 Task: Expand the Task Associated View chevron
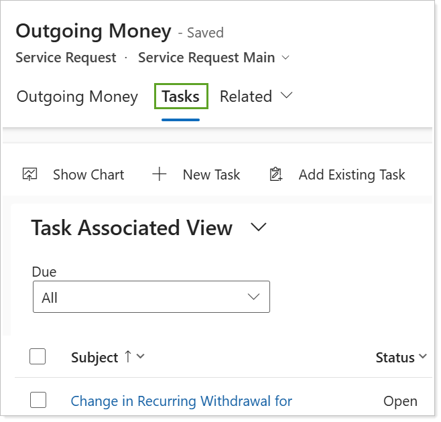(x=258, y=228)
